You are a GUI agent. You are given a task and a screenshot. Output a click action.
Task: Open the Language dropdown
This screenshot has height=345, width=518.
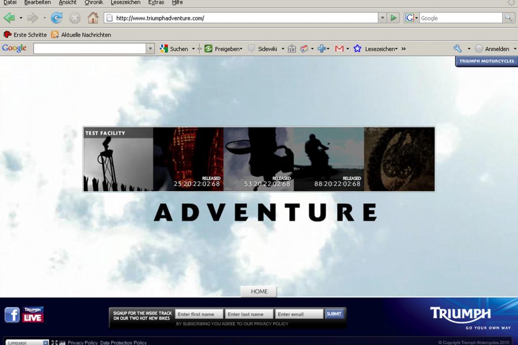[27, 342]
